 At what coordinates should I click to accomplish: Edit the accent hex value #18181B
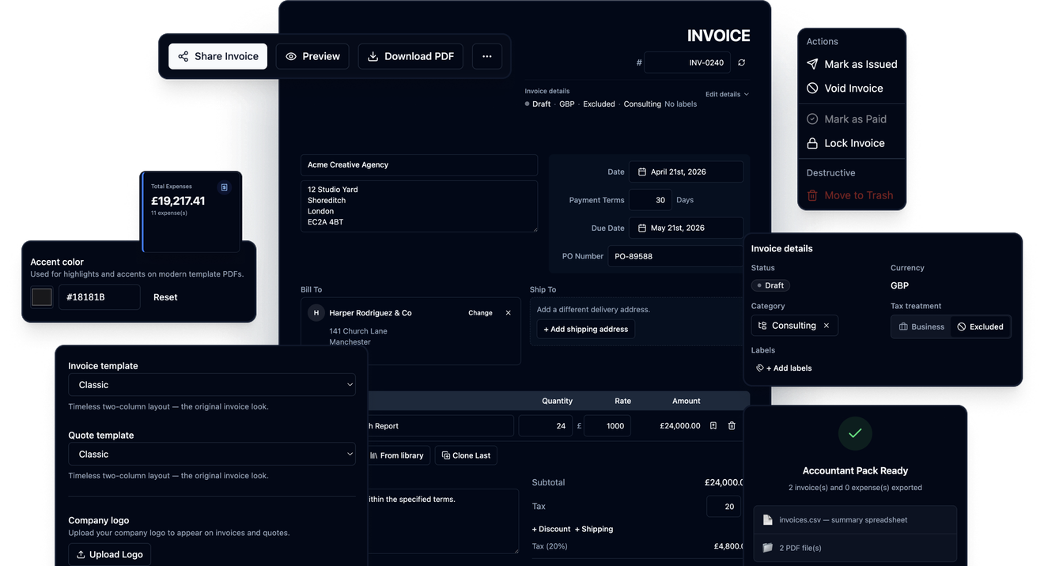100,297
